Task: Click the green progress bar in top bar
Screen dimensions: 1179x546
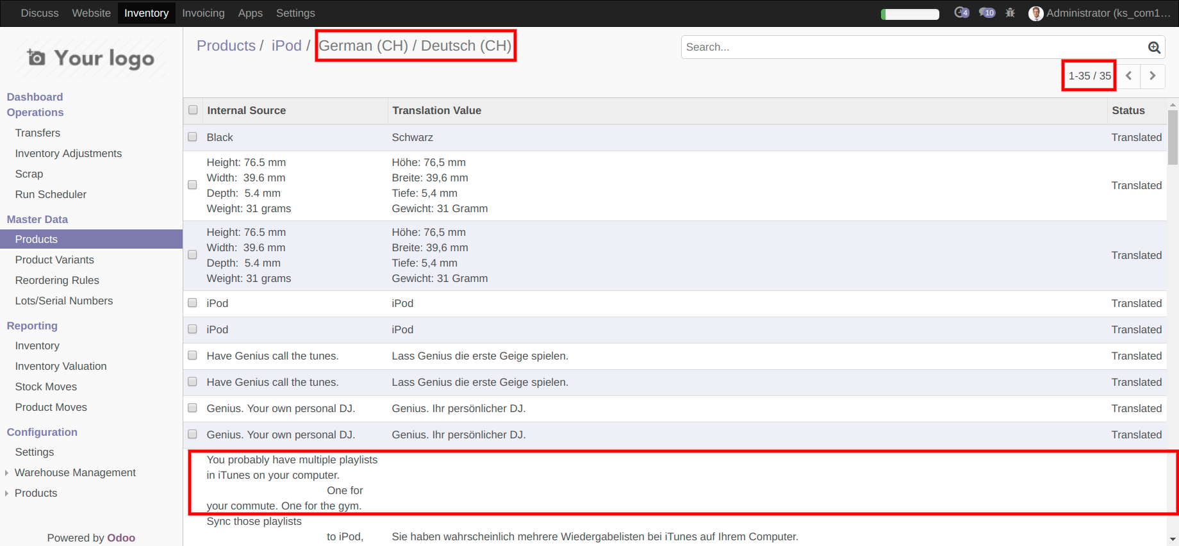Action: click(910, 14)
